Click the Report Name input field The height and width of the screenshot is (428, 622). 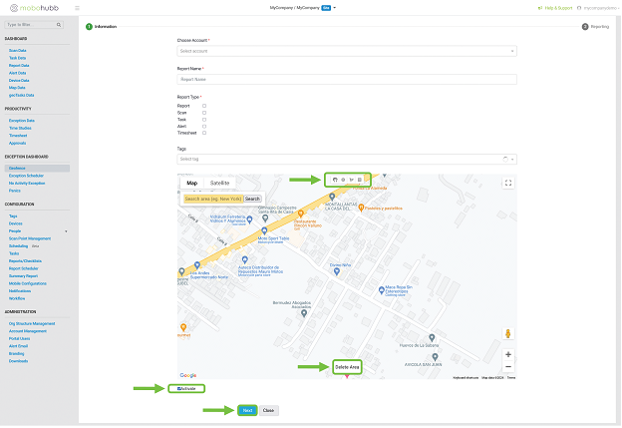[346, 79]
